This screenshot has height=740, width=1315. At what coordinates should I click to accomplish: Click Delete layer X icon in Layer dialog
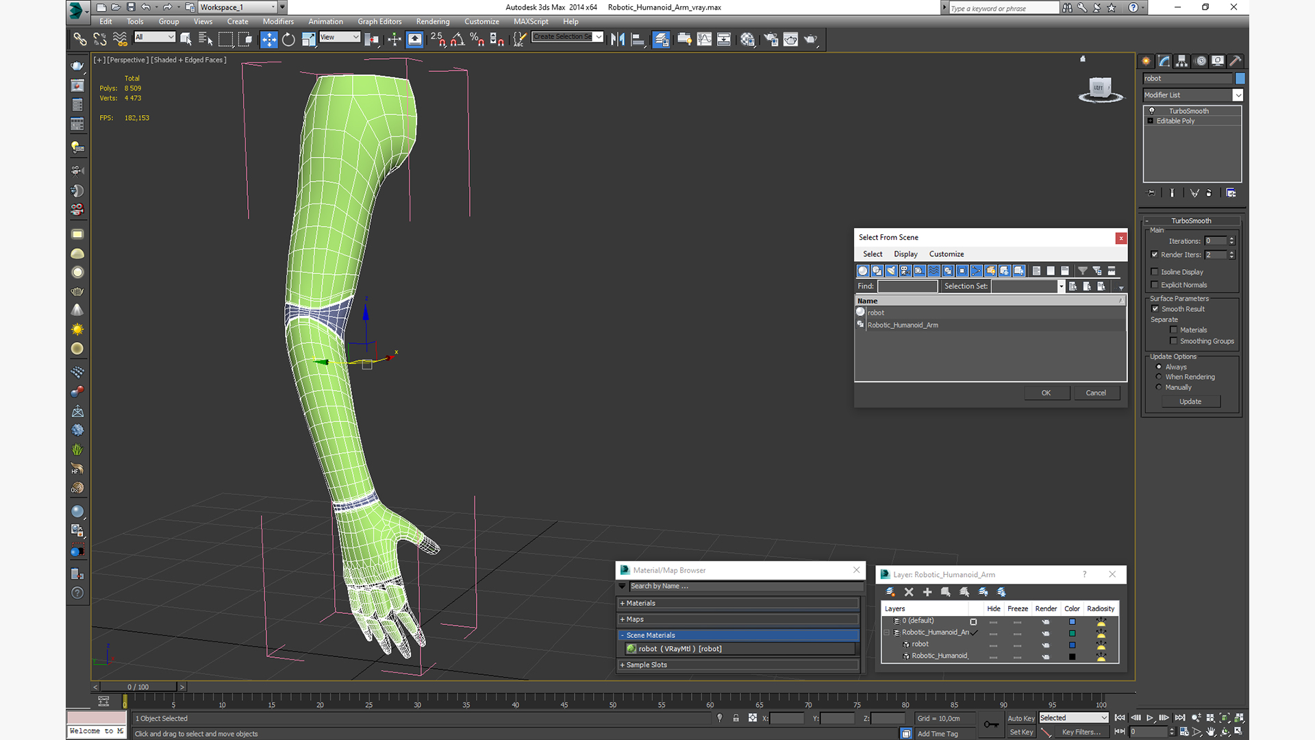point(909,592)
